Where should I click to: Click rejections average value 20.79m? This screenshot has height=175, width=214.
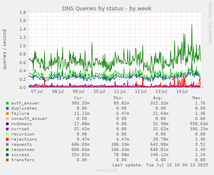161,139
